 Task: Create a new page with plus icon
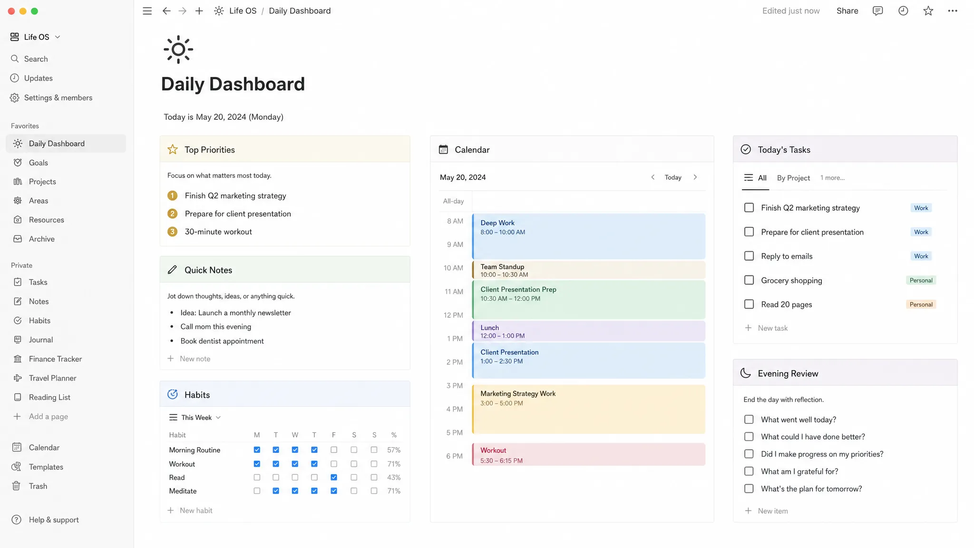pyautogui.click(x=199, y=11)
